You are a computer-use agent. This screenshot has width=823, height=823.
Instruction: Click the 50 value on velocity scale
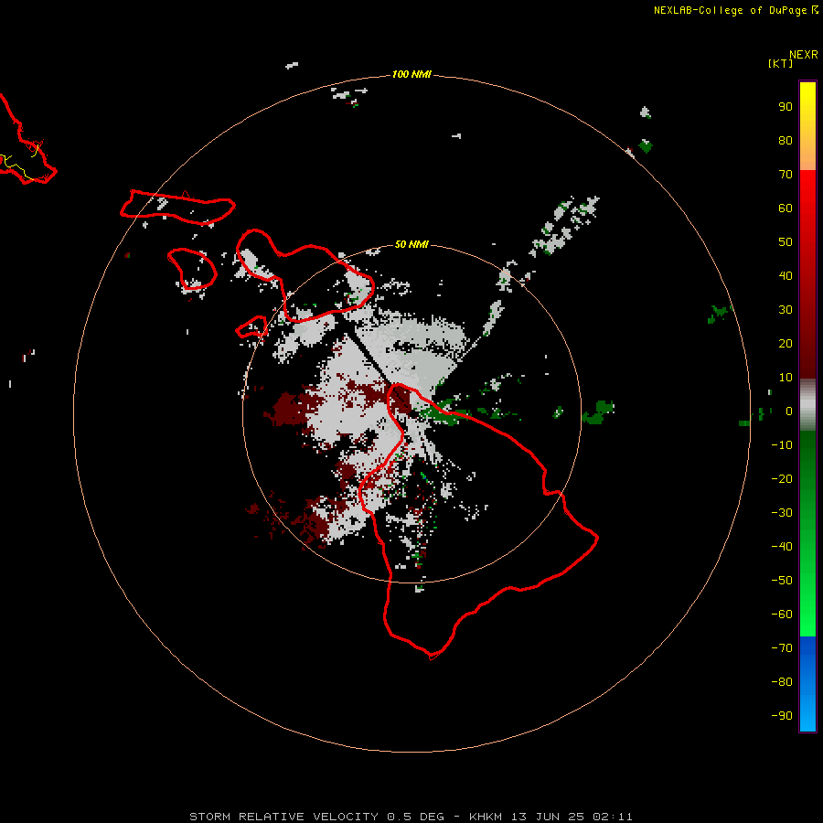click(786, 242)
